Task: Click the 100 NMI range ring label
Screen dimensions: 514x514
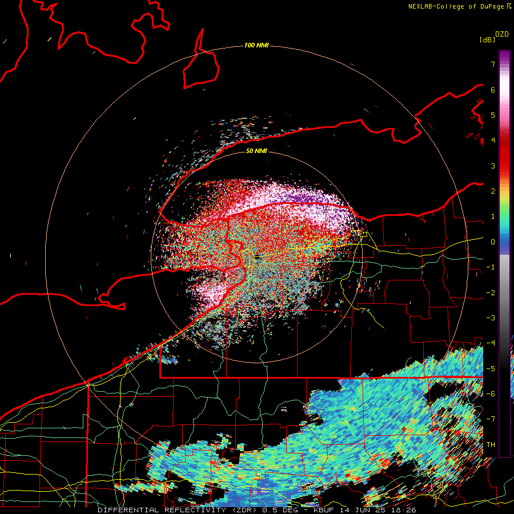Action: click(256, 45)
